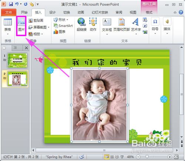This screenshot has height=161, width=185.
Task: Open the 文件 (File) tab
Action: pos(9,13)
